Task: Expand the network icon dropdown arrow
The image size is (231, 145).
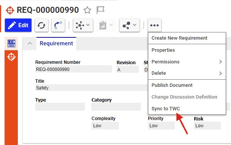Action: (88, 25)
